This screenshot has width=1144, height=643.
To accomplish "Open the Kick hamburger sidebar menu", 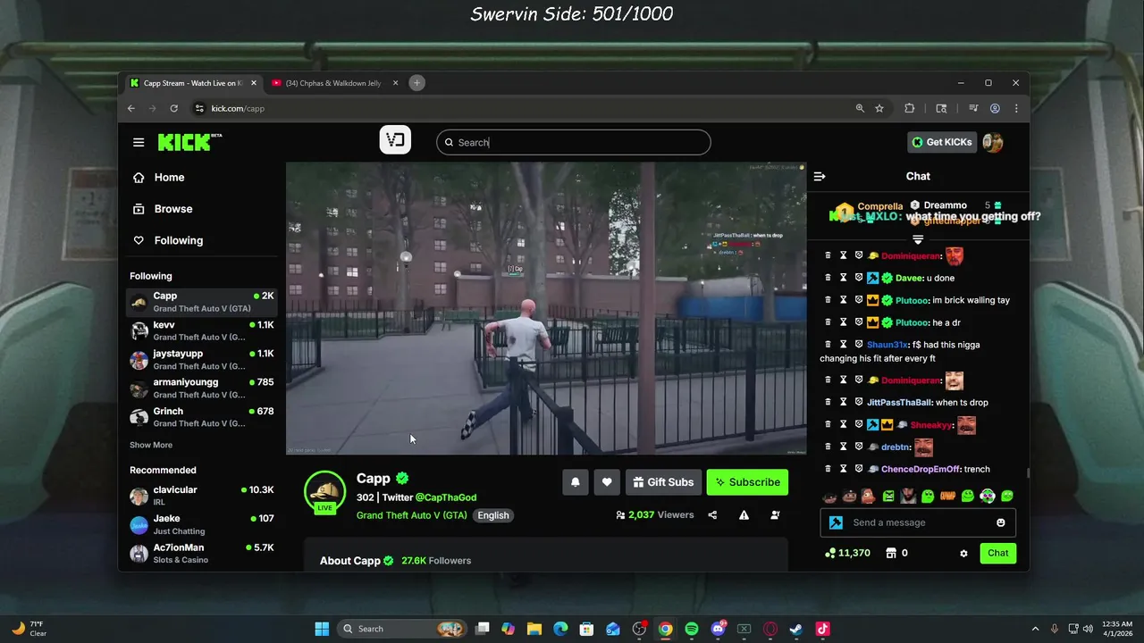I will 139,142.
